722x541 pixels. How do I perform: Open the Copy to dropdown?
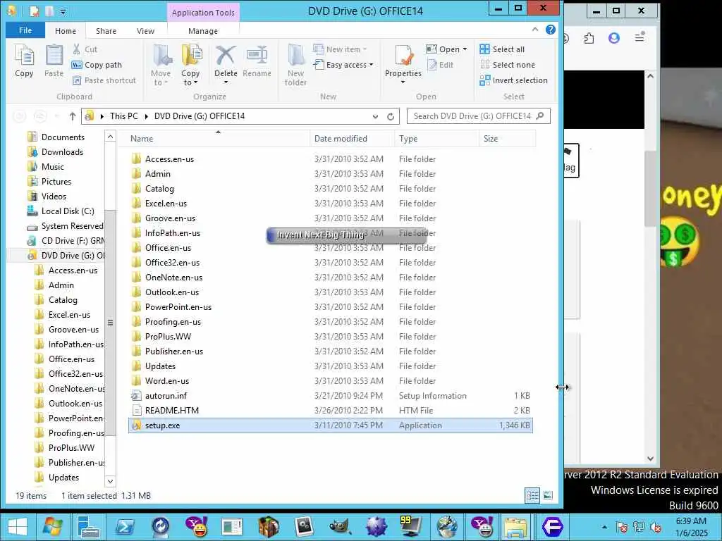(190, 65)
